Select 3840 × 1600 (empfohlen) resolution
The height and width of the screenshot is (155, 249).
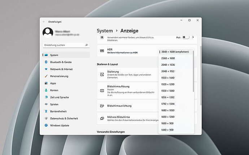[176, 52]
